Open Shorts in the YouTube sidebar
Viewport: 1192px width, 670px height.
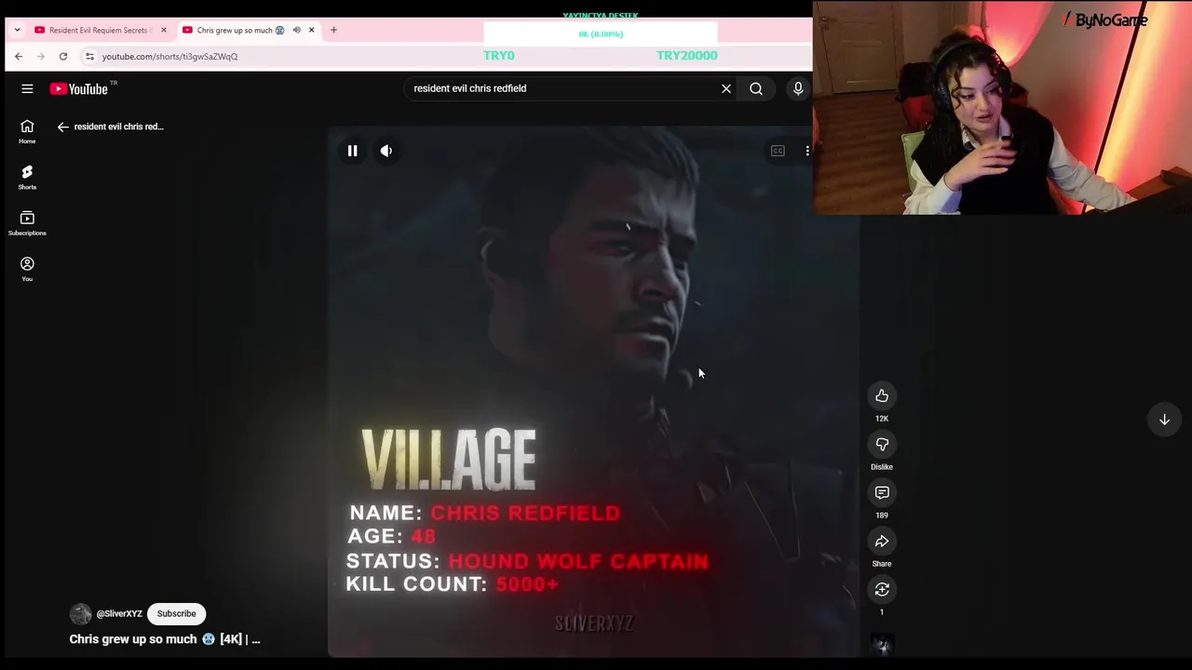tap(27, 177)
